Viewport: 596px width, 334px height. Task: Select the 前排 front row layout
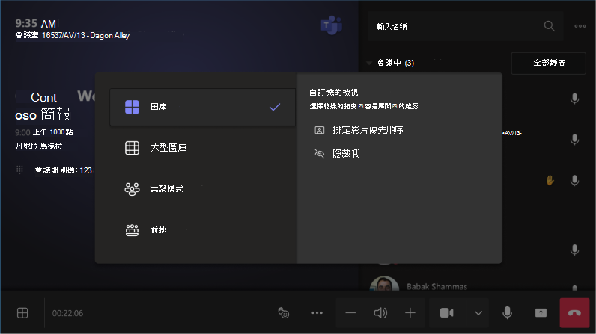click(203, 229)
